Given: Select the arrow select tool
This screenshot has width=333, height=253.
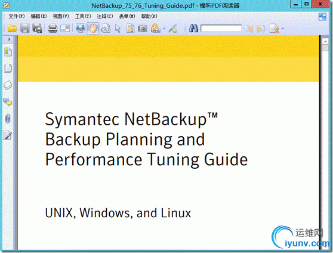Looking at the screenshot, I should pyautogui.click(x=118, y=29).
